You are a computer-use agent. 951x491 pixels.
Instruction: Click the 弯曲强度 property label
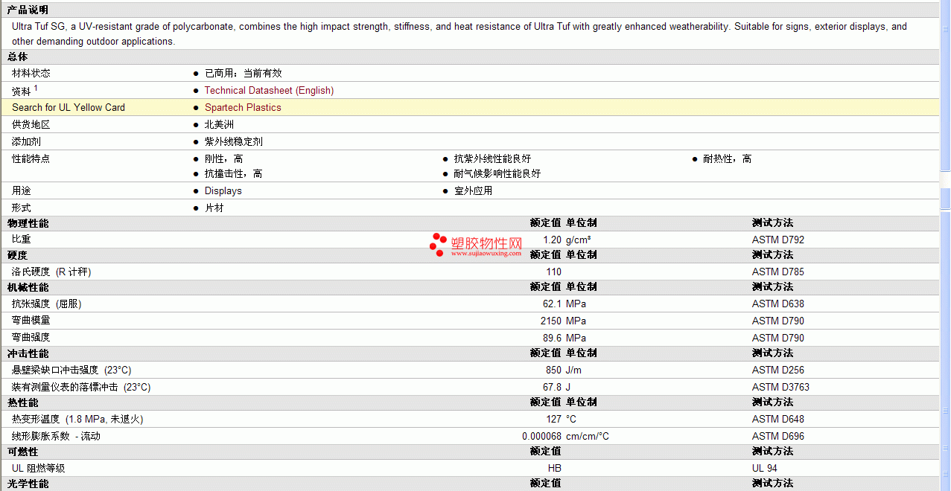point(31,338)
